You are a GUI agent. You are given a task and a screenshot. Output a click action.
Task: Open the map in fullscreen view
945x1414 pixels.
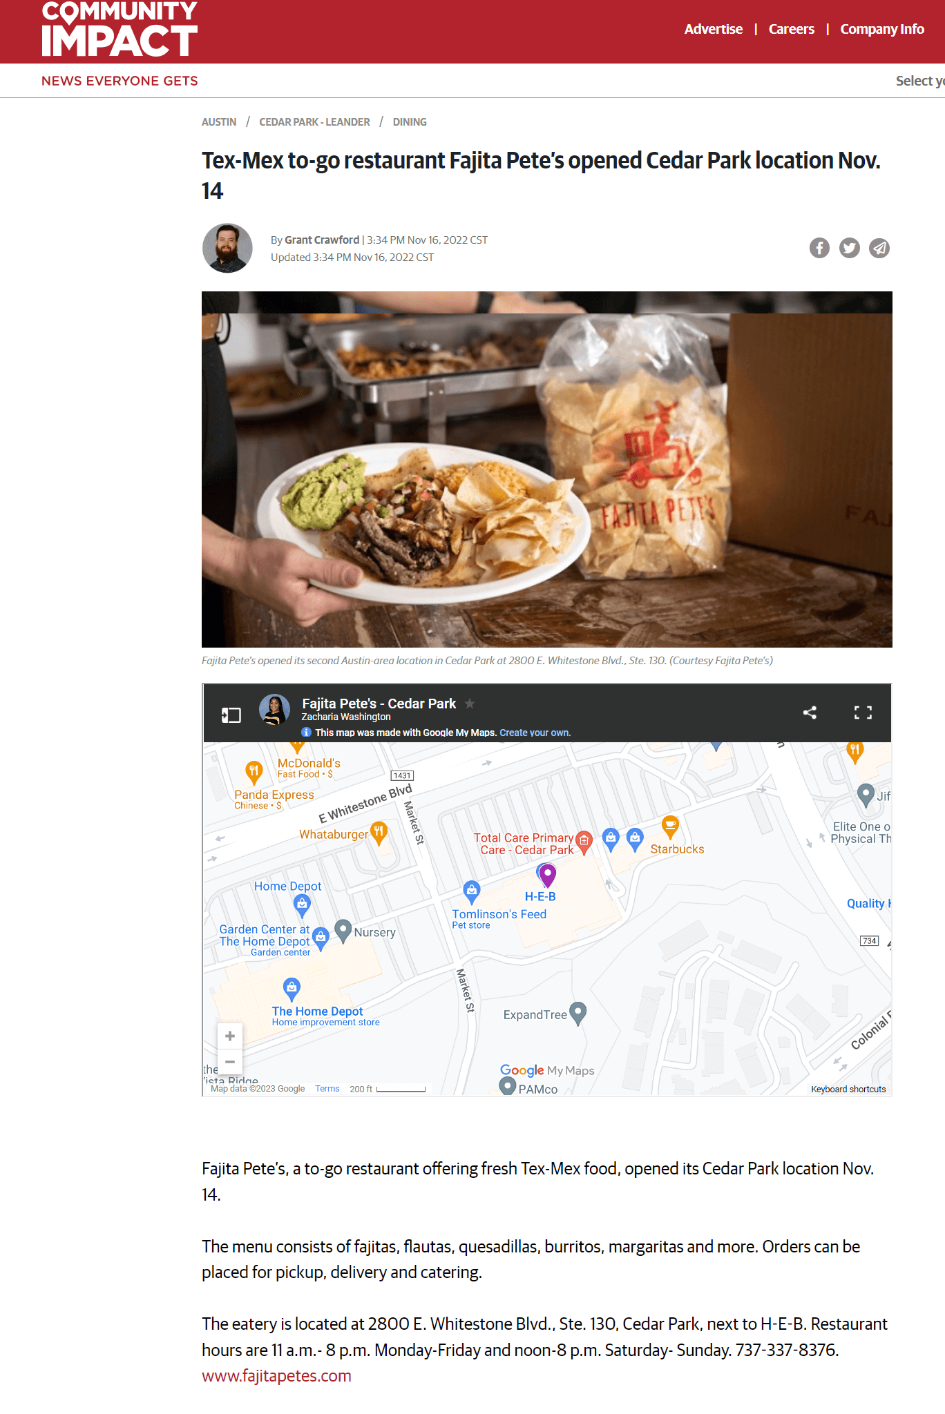click(x=863, y=713)
